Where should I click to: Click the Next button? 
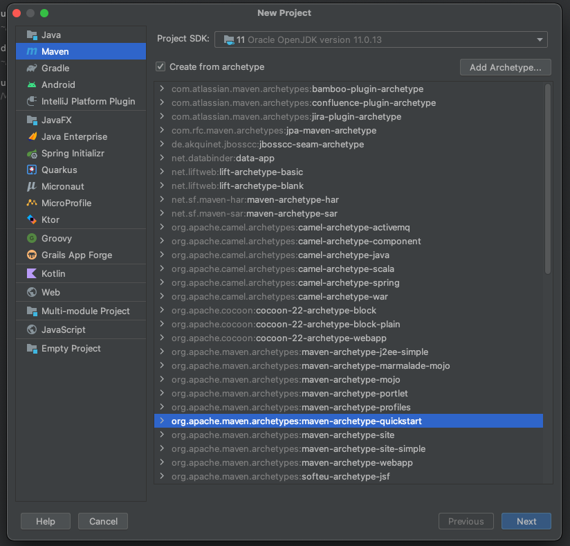pyautogui.click(x=526, y=521)
